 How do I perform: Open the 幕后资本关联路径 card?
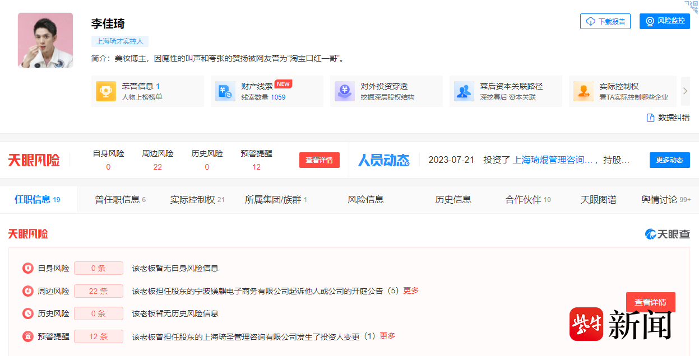[x=506, y=91]
